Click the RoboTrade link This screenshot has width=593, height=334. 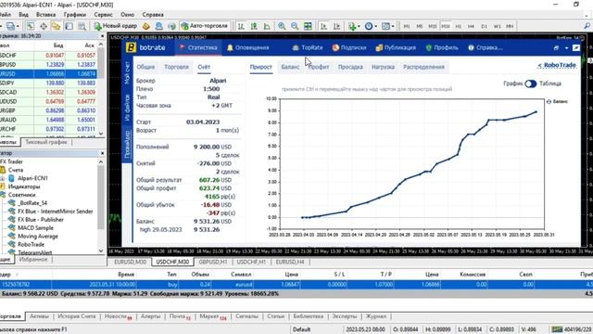click(557, 65)
